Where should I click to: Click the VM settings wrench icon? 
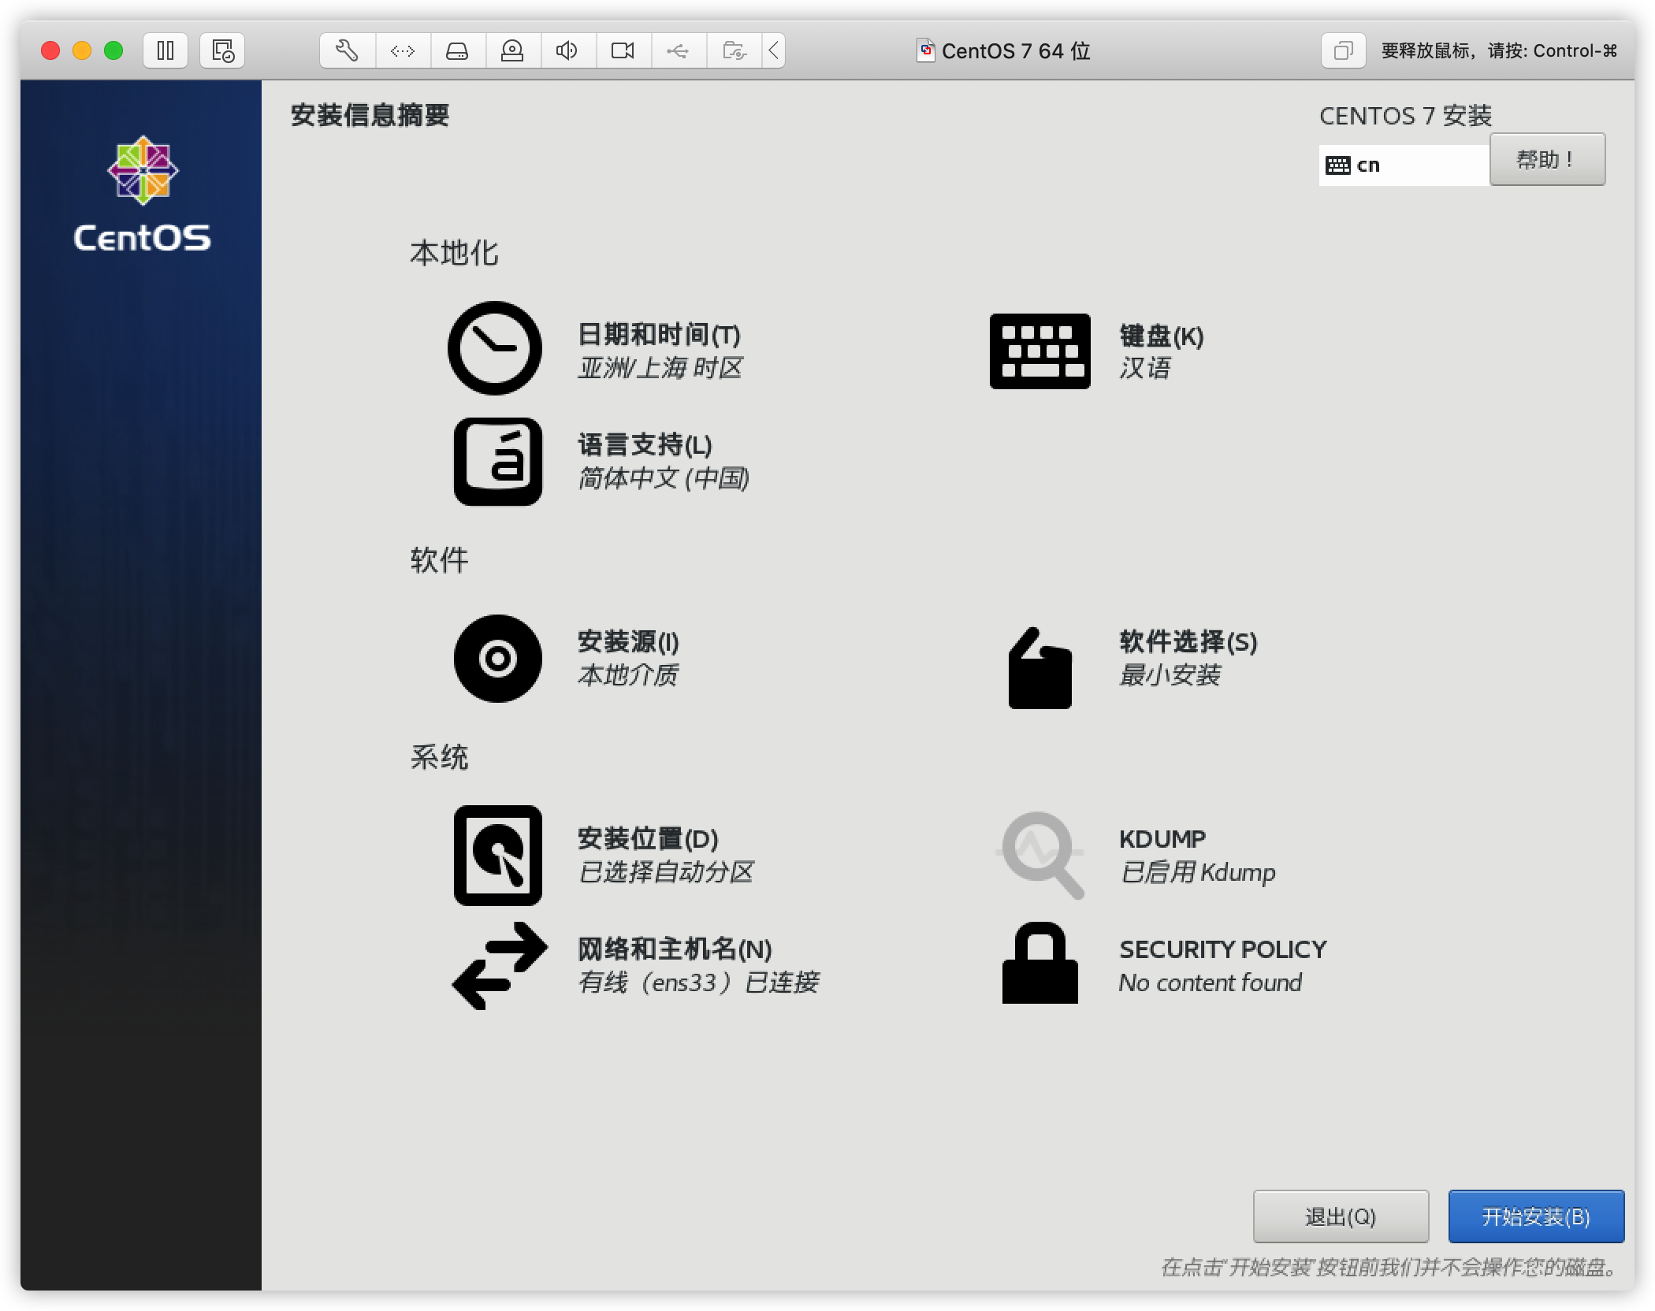pos(347,51)
